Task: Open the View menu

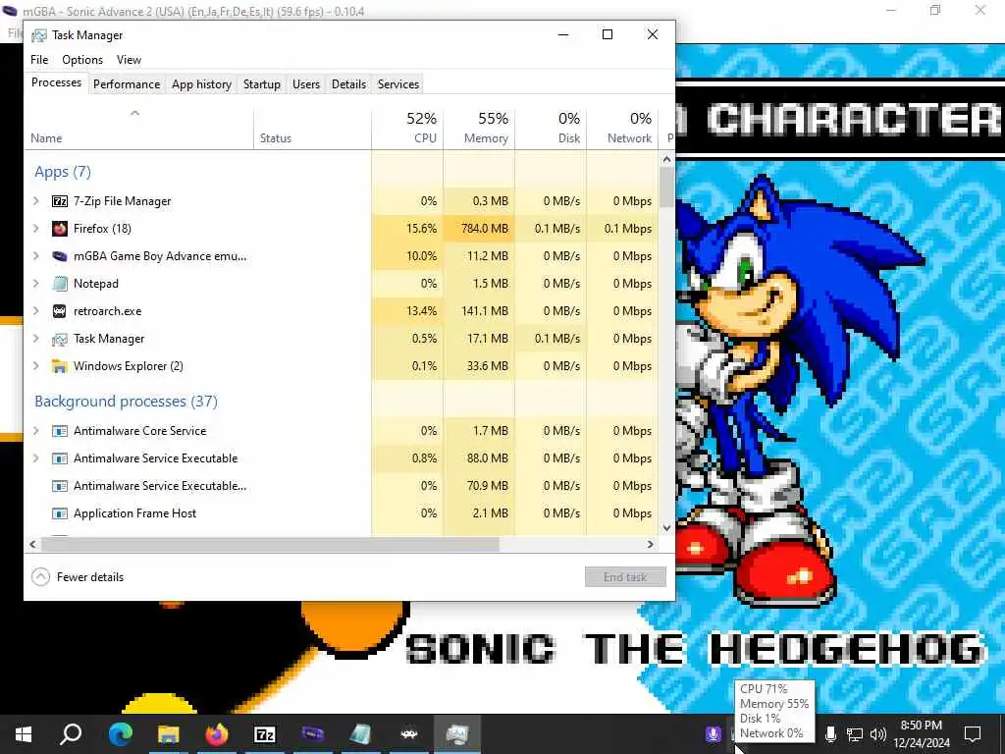Action: (129, 60)
